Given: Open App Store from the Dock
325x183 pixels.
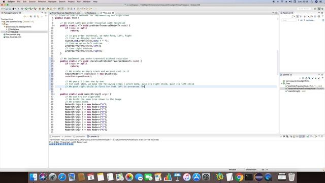Looking at the screenshot, I should point(197,177).
